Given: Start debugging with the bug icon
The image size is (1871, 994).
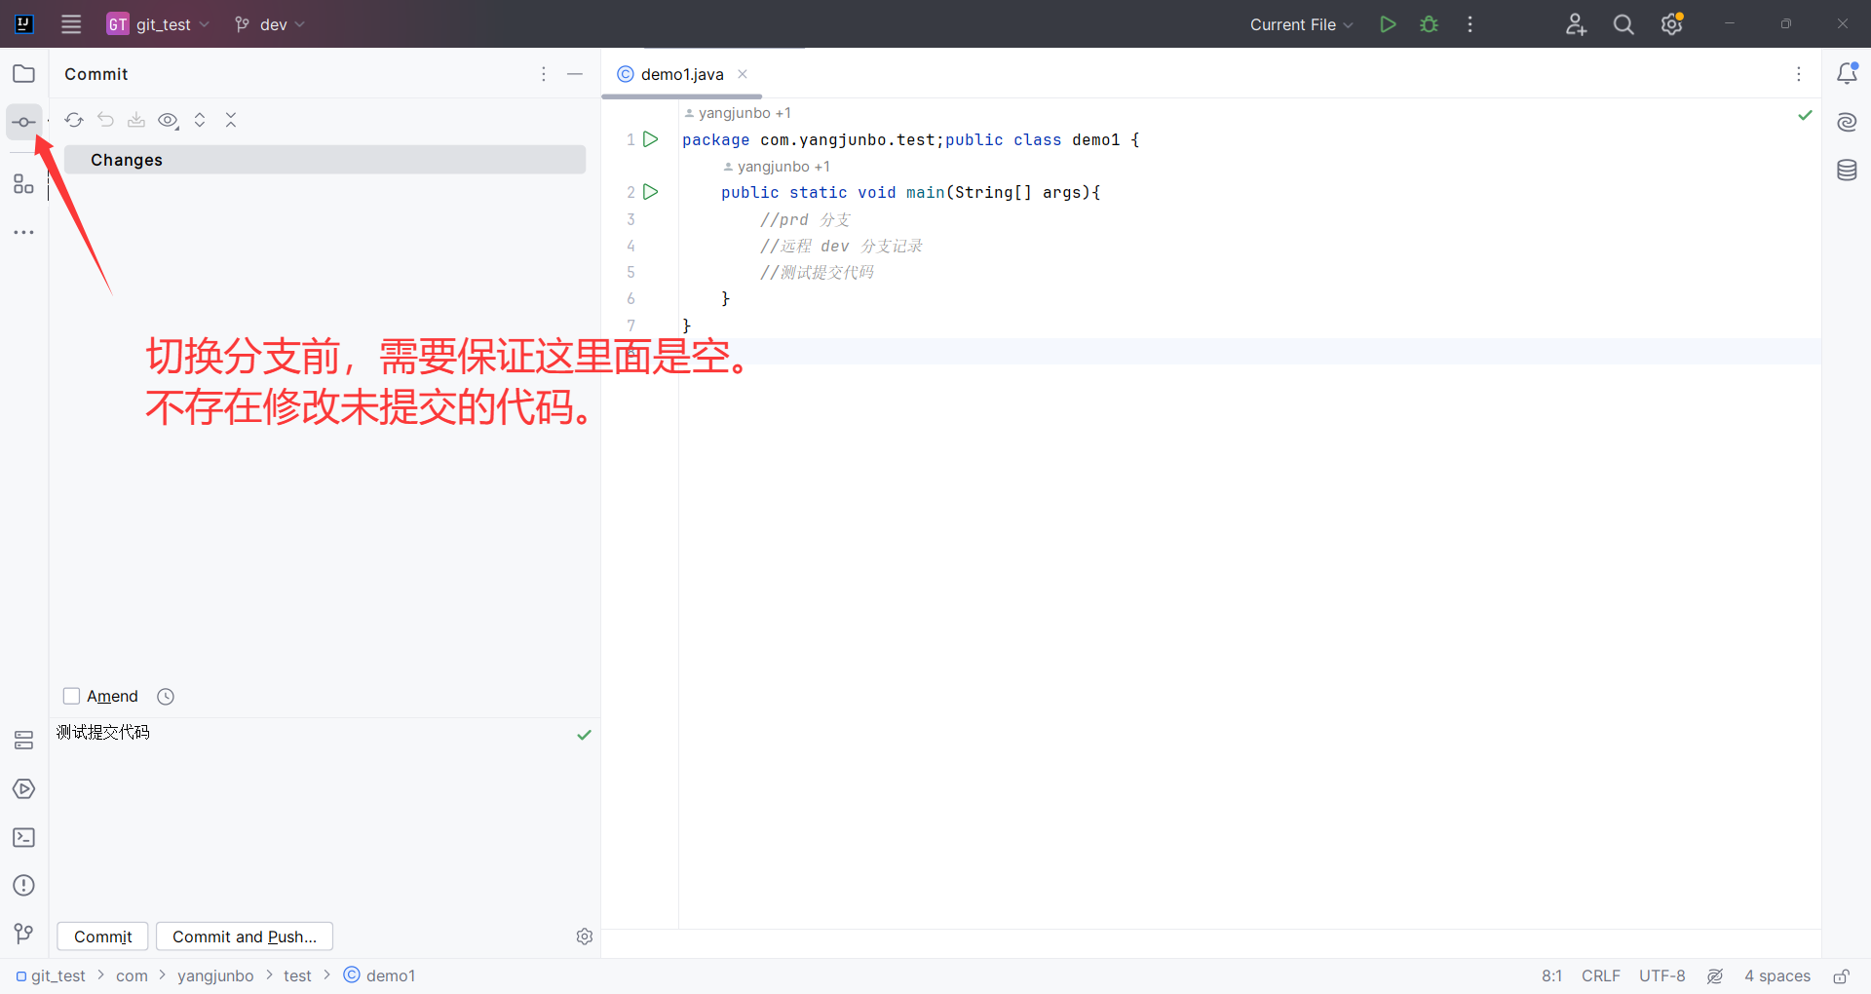Looking at the screenshot, I should pos(1428,23).
